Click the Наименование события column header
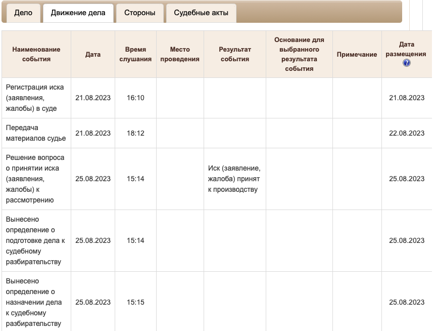436x331 pixels. click(36, 54)
